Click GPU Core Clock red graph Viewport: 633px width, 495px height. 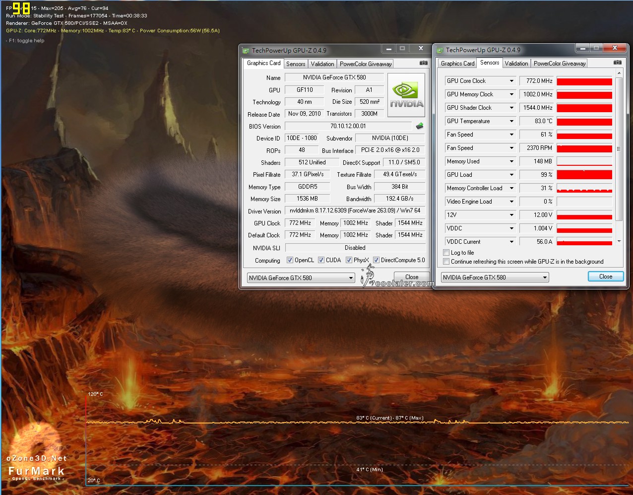click(x=584, y=81)
